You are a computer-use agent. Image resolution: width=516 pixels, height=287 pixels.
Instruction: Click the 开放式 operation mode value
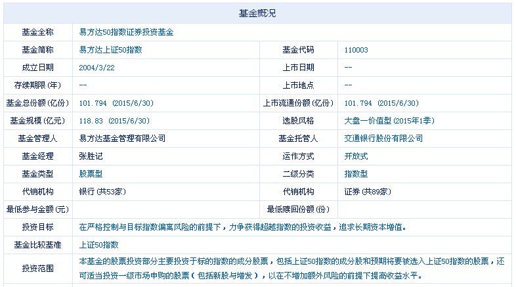[x=356, y=156]
